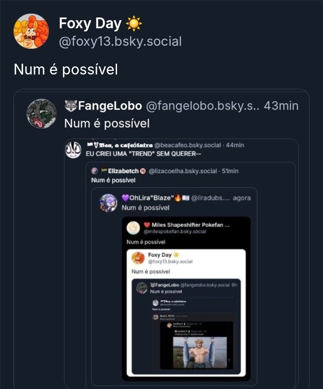Click Miles Shapeshifter Pokefan's avatar

point(133,228)
